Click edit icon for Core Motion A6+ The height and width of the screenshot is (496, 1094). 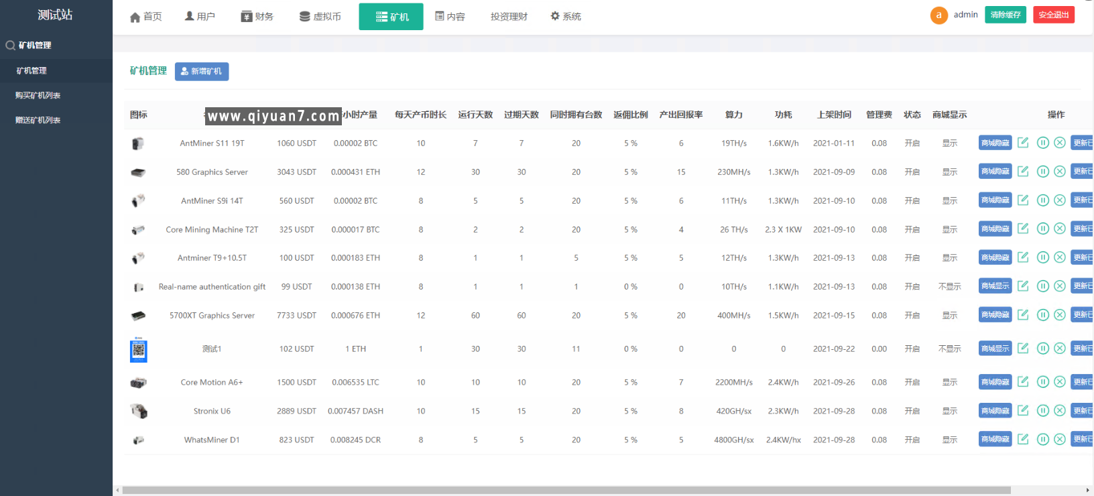1023,381
